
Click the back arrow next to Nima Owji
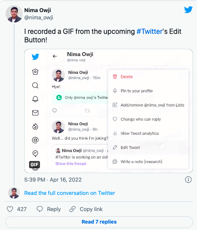coord(55,56)
